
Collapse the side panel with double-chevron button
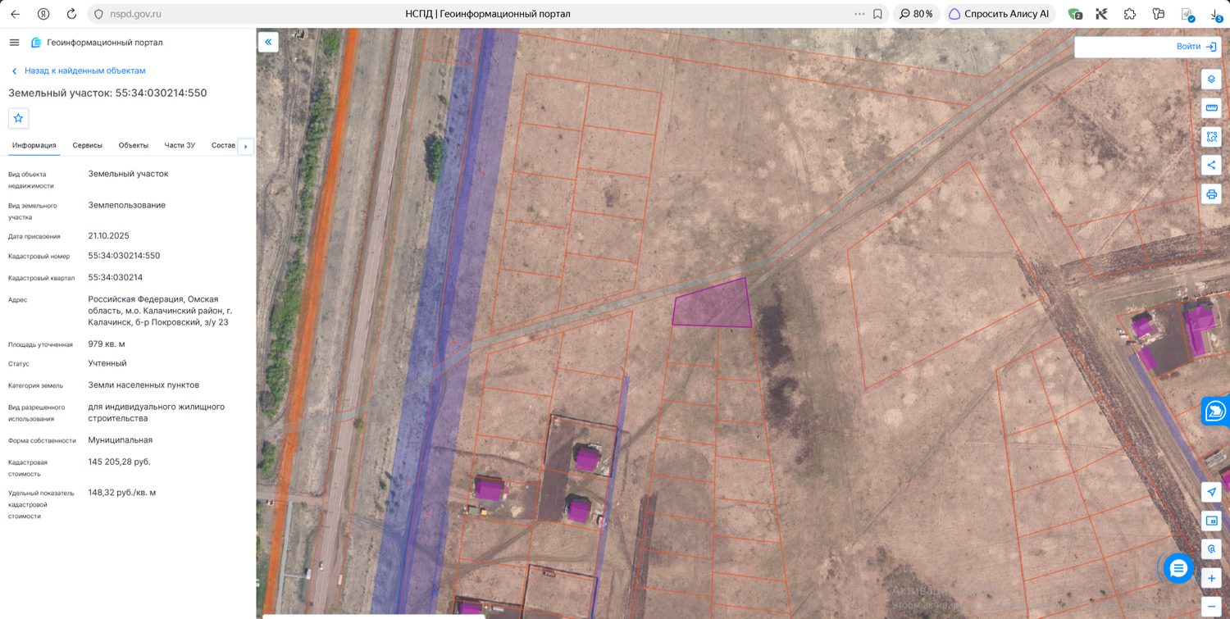click(268, 42)
